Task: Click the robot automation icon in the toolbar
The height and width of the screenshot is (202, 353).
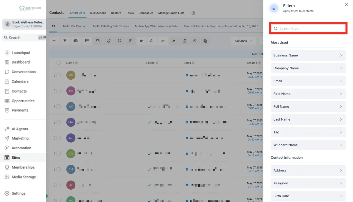Action: click(x=76, y=41)
